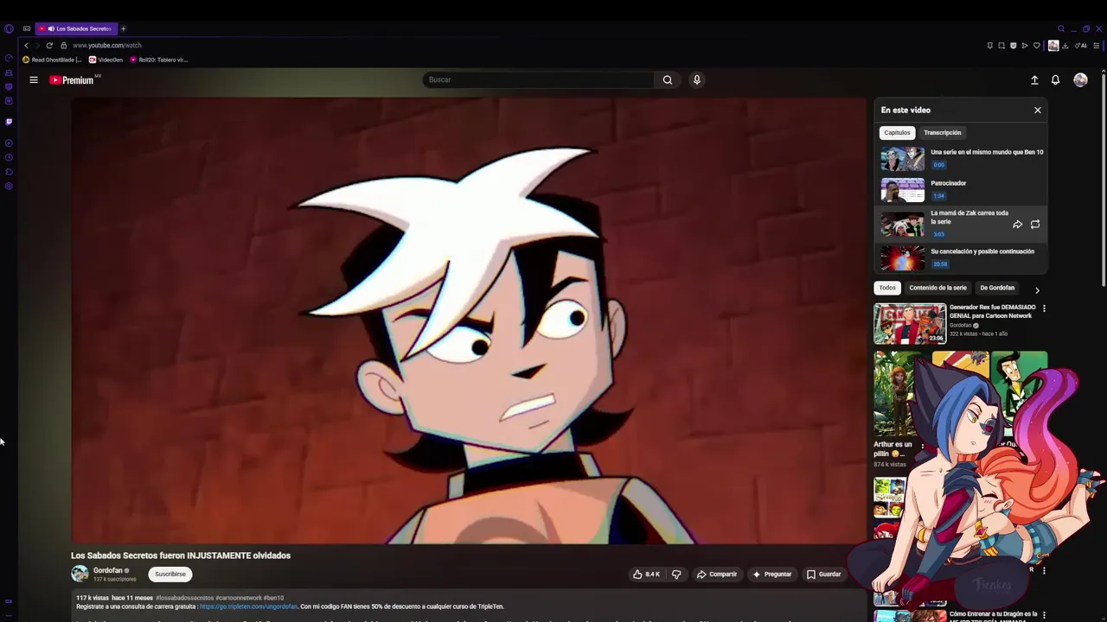1107x622 pixels.
Task: Open sidebar settings gear icon
Action: [9, 186]
